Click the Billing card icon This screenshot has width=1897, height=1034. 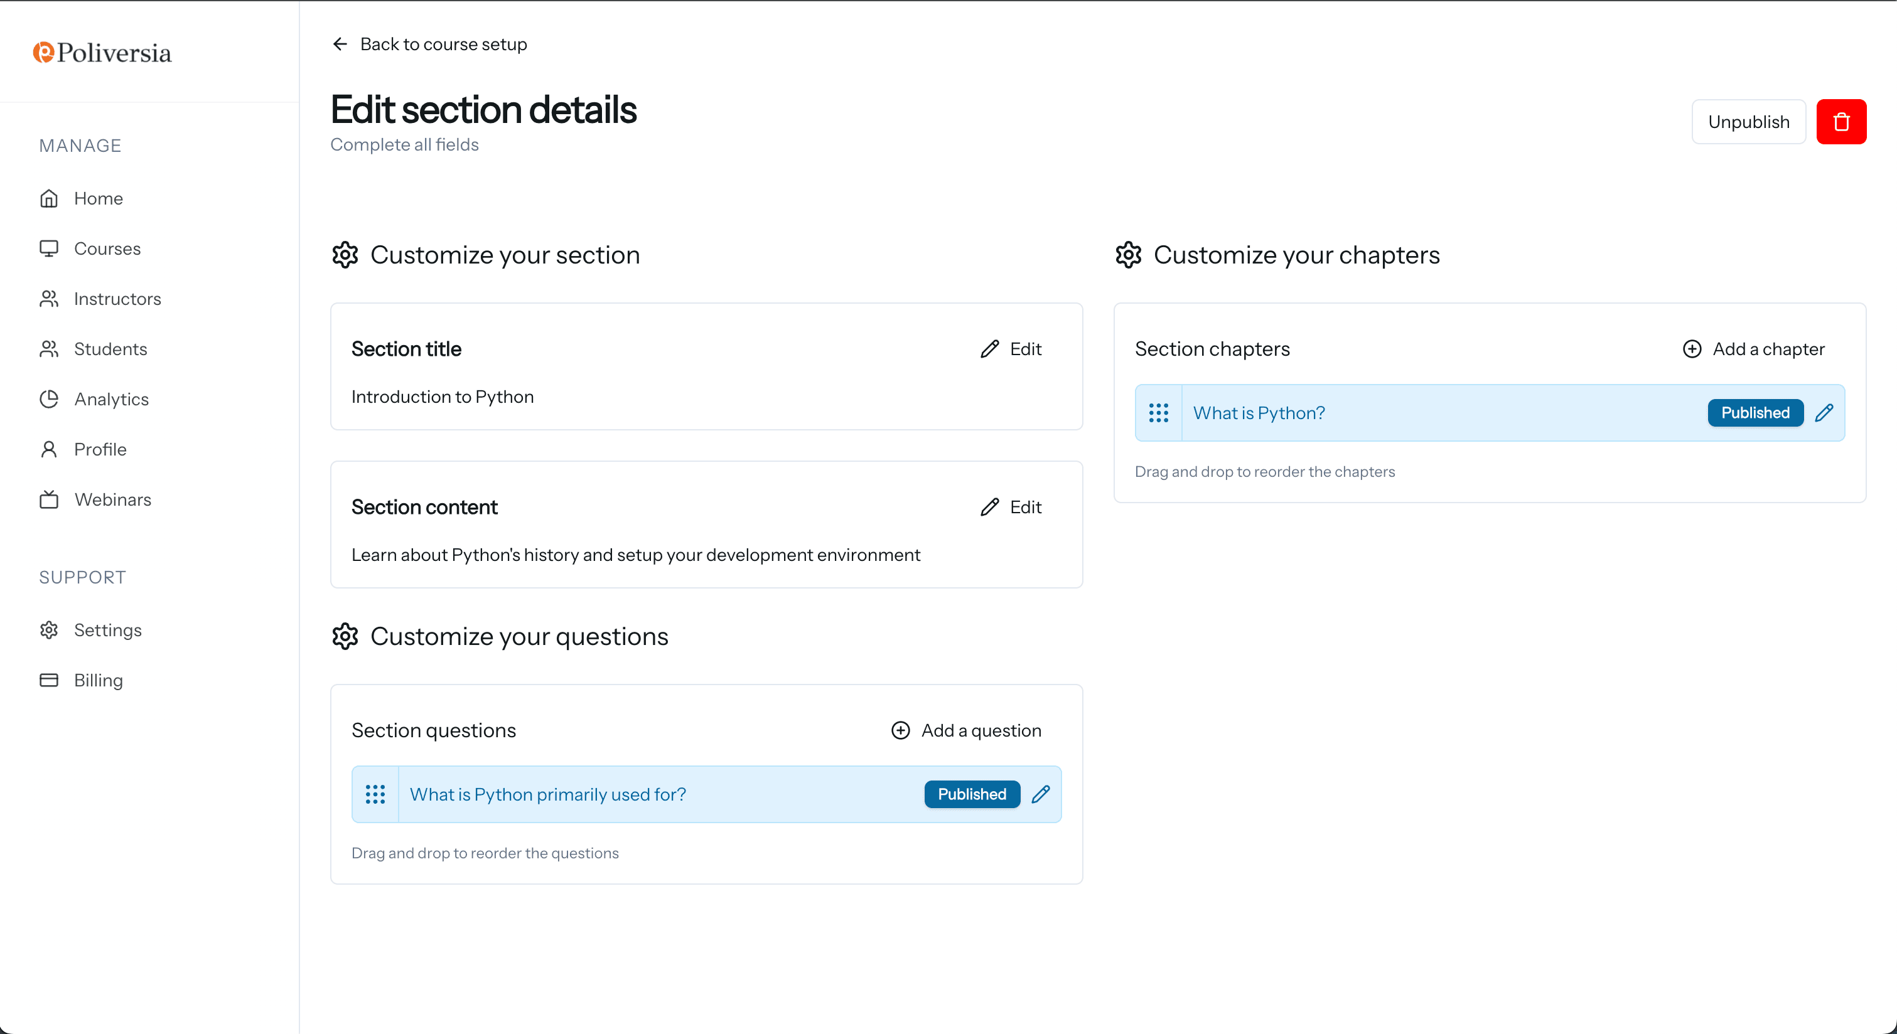tap(48, 680)
